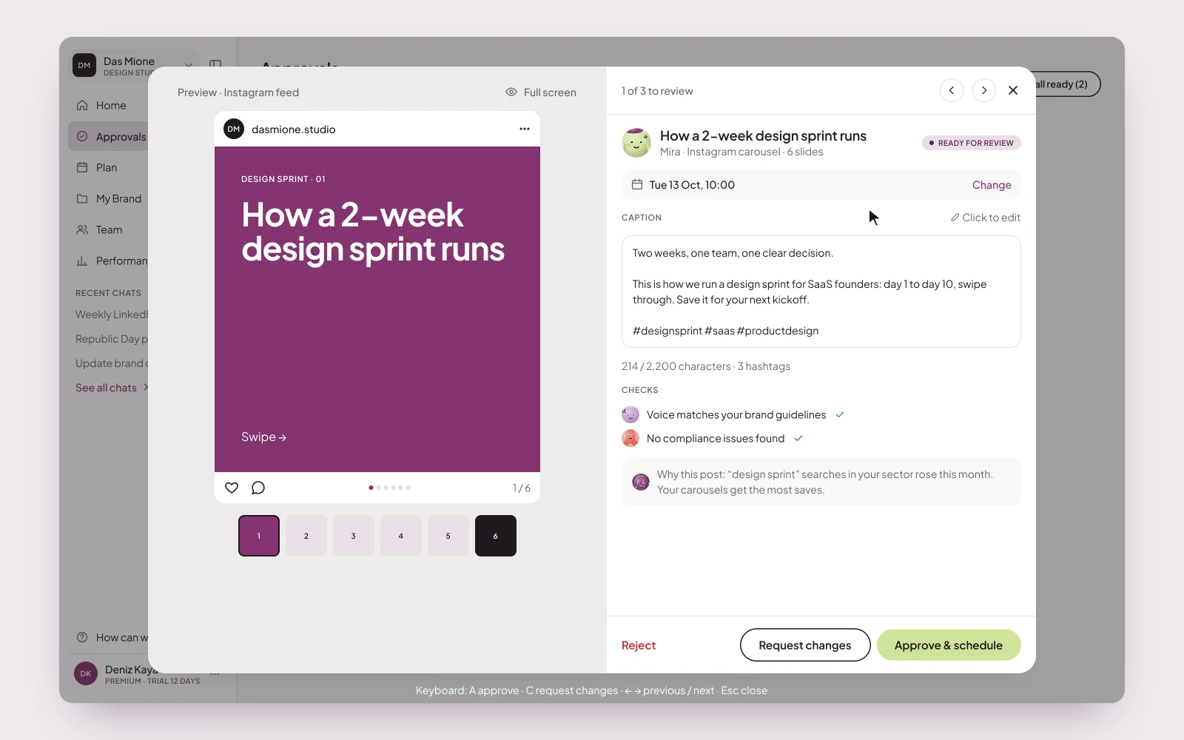Click the calendar icon beside schedule date
Screen dimensions: 1184x740
(x=636, y=184)
